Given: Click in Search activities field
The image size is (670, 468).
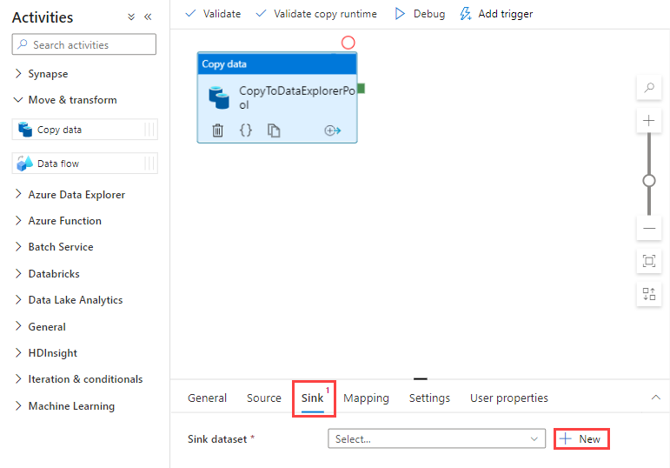Looking at the screenshot, I should click(84, 44).
